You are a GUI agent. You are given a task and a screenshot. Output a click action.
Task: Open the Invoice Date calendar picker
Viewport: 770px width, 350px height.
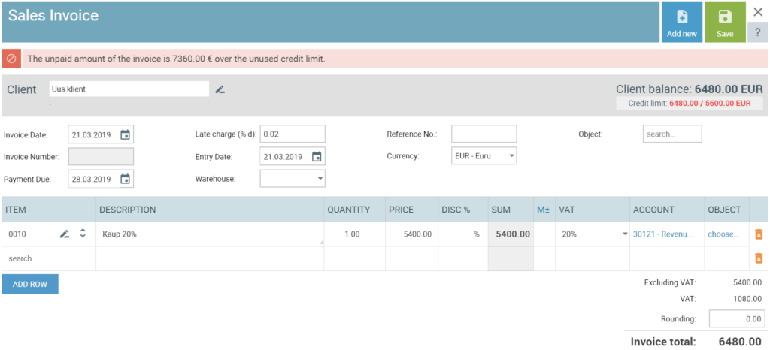coord(126,134)
